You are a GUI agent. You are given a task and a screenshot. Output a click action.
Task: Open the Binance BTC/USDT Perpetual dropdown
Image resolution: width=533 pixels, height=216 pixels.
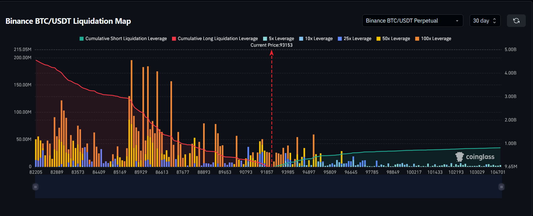[x=412, y=21]
